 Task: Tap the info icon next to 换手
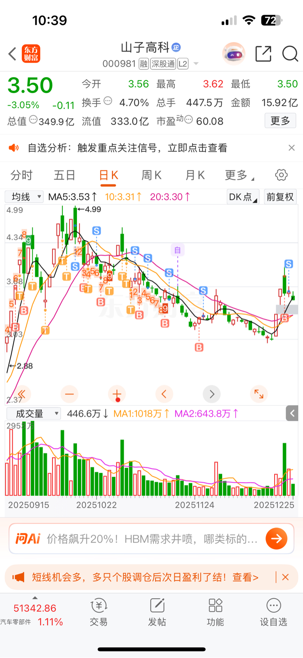pos(108,101)
